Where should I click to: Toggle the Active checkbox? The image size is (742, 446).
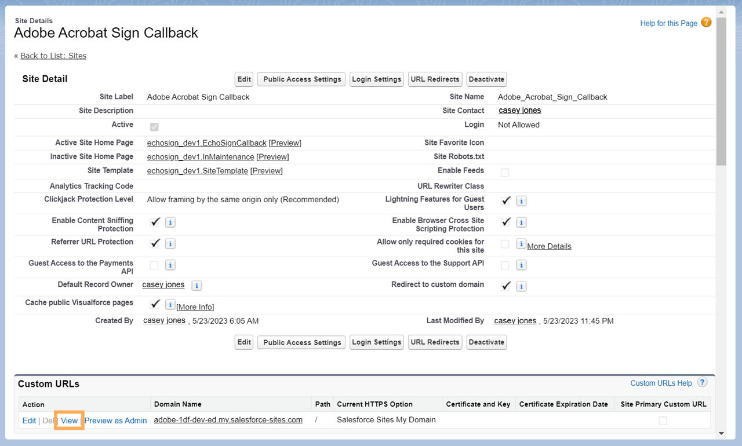(x=154, y=127)
